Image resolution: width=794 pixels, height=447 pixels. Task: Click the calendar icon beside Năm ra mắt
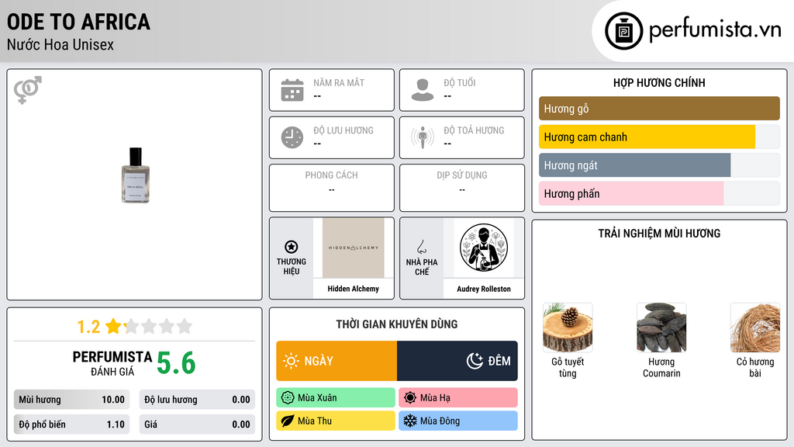click(292, 90)
